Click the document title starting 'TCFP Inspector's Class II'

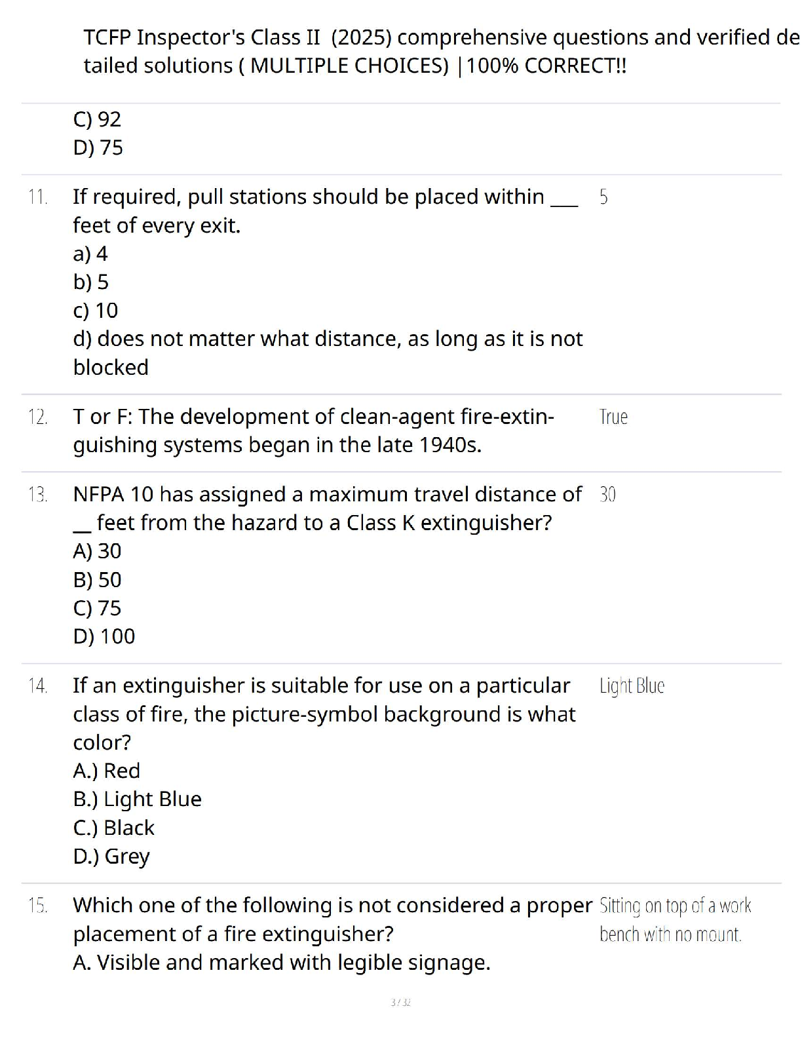pos(440,51)
